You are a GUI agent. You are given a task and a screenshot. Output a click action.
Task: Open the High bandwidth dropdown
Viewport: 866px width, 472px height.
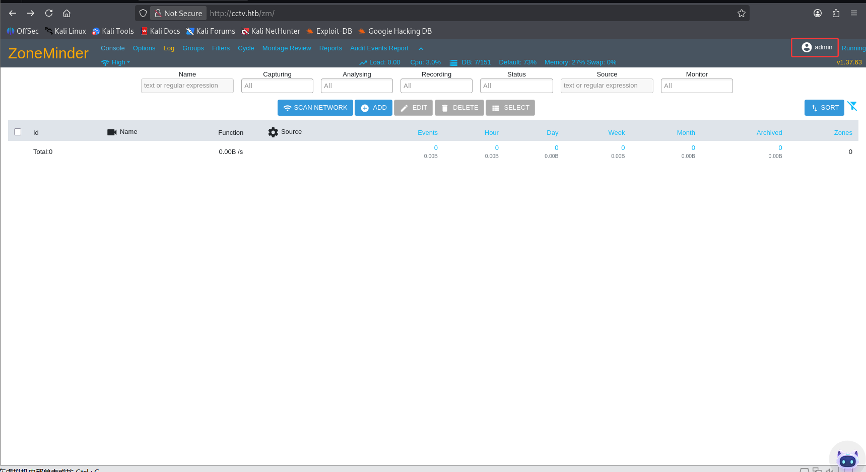pos(116,62)
